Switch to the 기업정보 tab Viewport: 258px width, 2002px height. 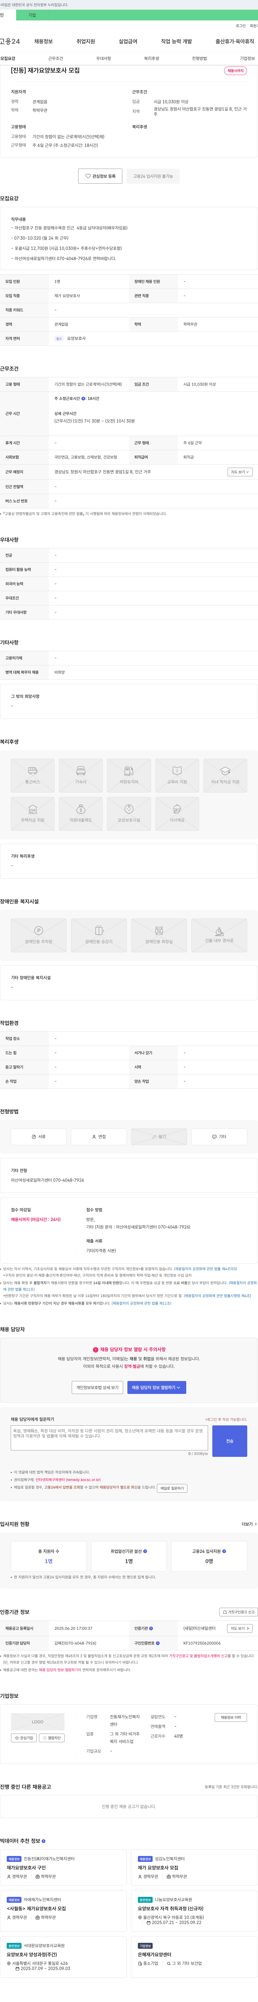point(247,58)
